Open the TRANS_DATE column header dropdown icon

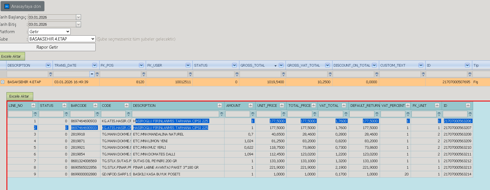(95, 65)
